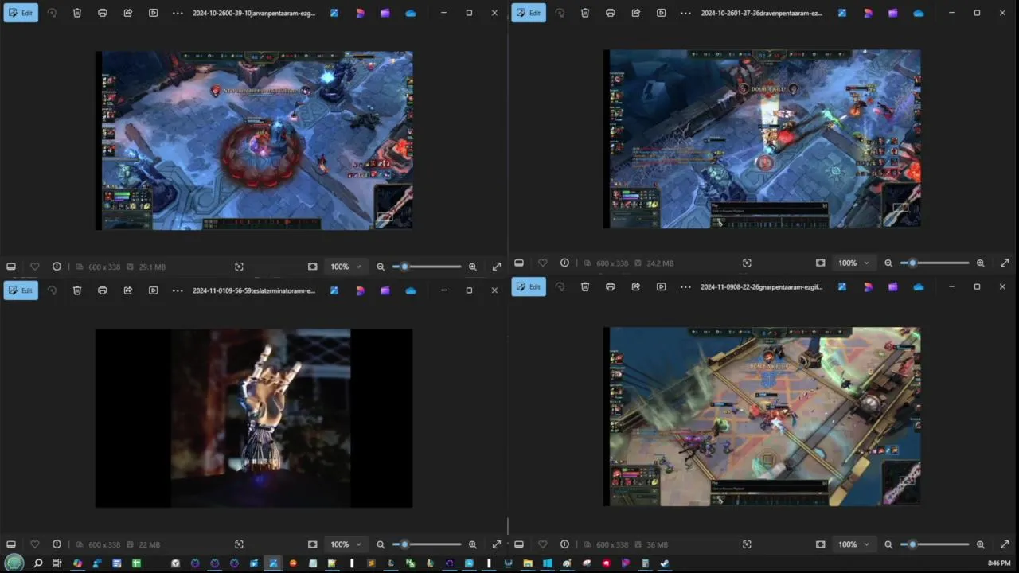Toggle file info pane in gnar window
The image size is (1019, 573).
564,544
